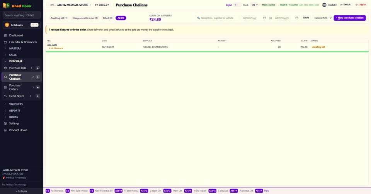Click New purchase challan button
This screenshot has height=194, width=371.
click(349, 18)
